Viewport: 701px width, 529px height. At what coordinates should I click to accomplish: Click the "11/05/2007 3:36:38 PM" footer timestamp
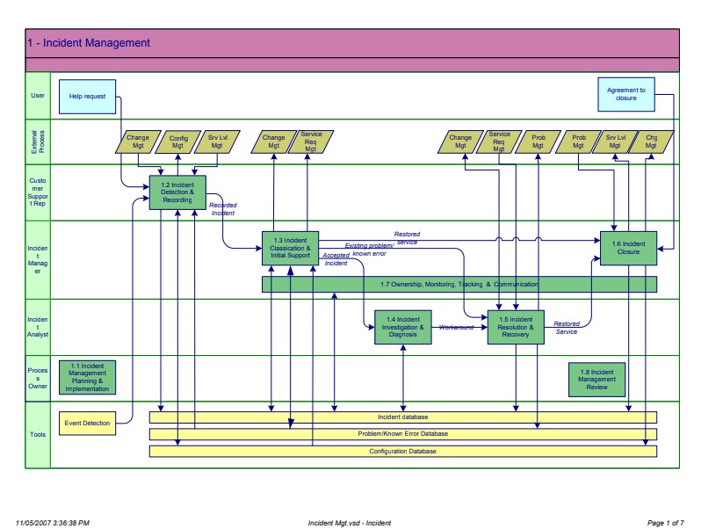[53, 523]
